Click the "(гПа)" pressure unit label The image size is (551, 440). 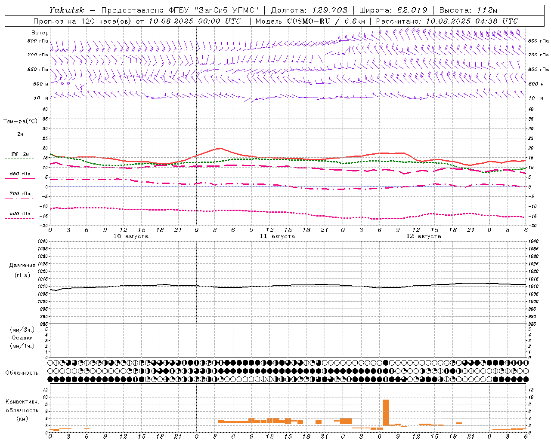22,275
